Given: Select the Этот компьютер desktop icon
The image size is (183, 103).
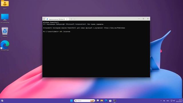Looking at the screenshot, I should click(5, 18).
